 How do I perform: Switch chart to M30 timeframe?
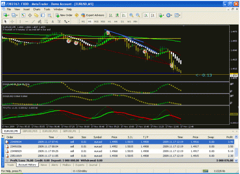(x=103, y=22)
